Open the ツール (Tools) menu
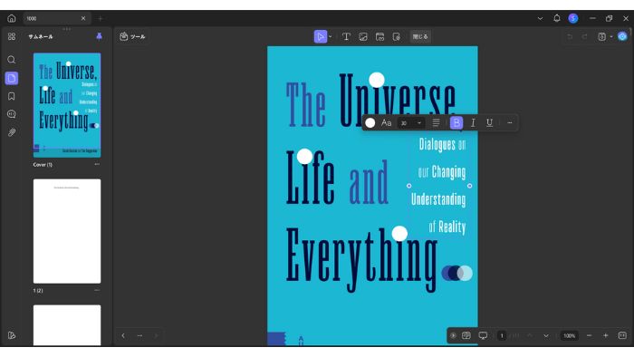634x357 pixels. click(x=132, y=37)
